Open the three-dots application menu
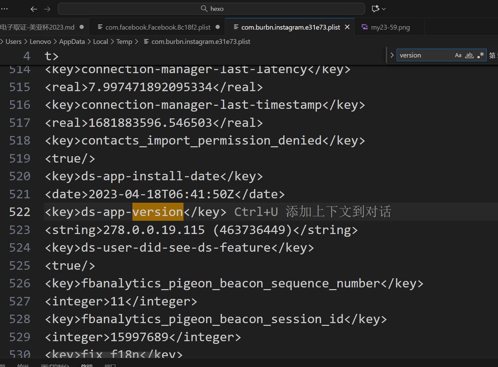This screenshot has height=367, width=498. point(4,9)
